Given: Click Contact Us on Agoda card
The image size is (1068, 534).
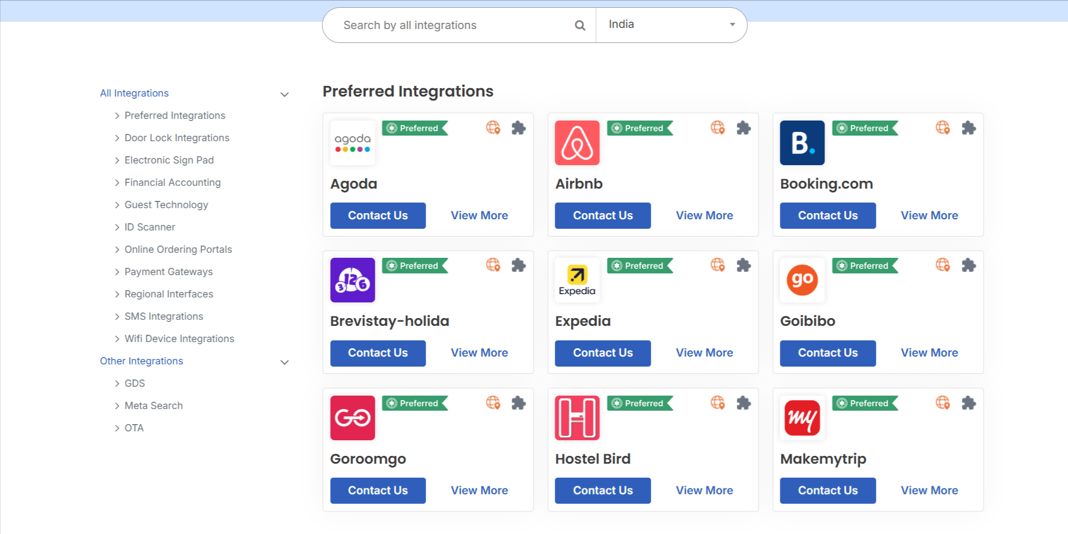Looking at the screenshot, I should point(378,215).
